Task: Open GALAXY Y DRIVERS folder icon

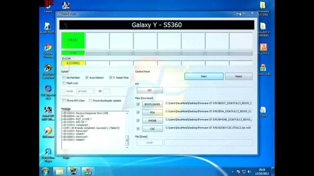Action: [263, 29]
